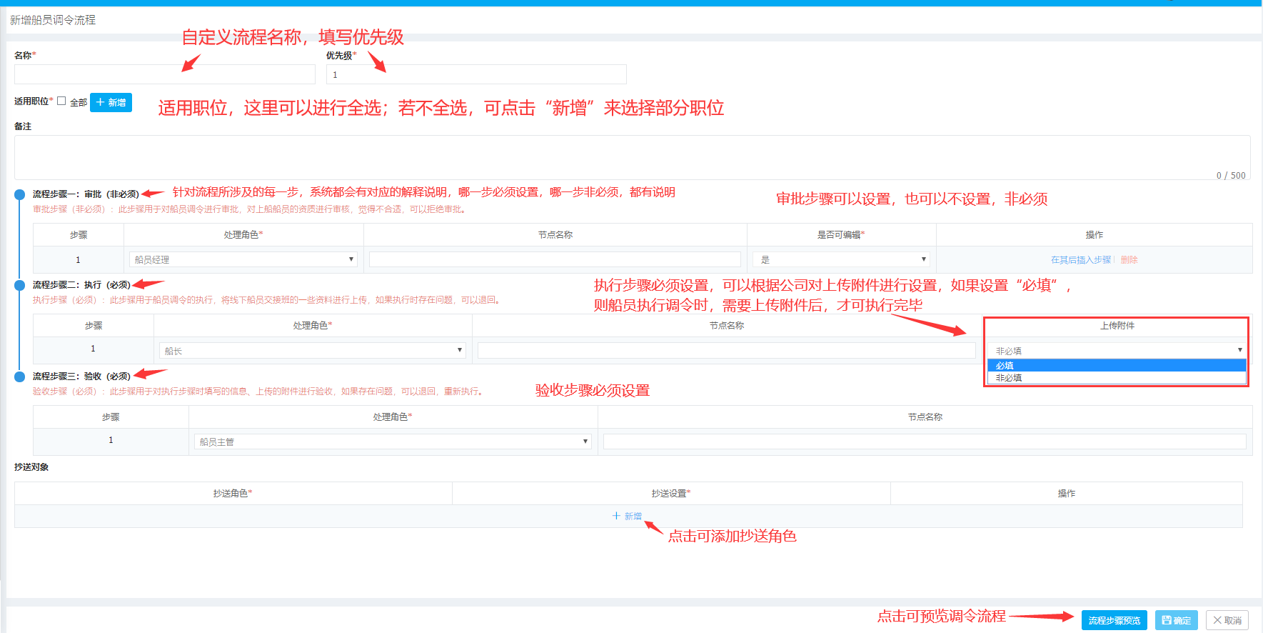Select 必填 option in attachment list

pos(1117,365)
